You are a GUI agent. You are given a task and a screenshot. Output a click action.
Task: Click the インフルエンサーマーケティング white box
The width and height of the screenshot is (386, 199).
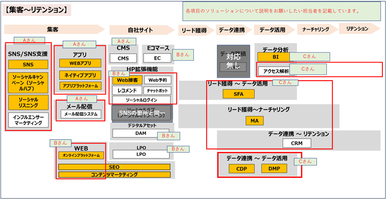pos(28,120)
